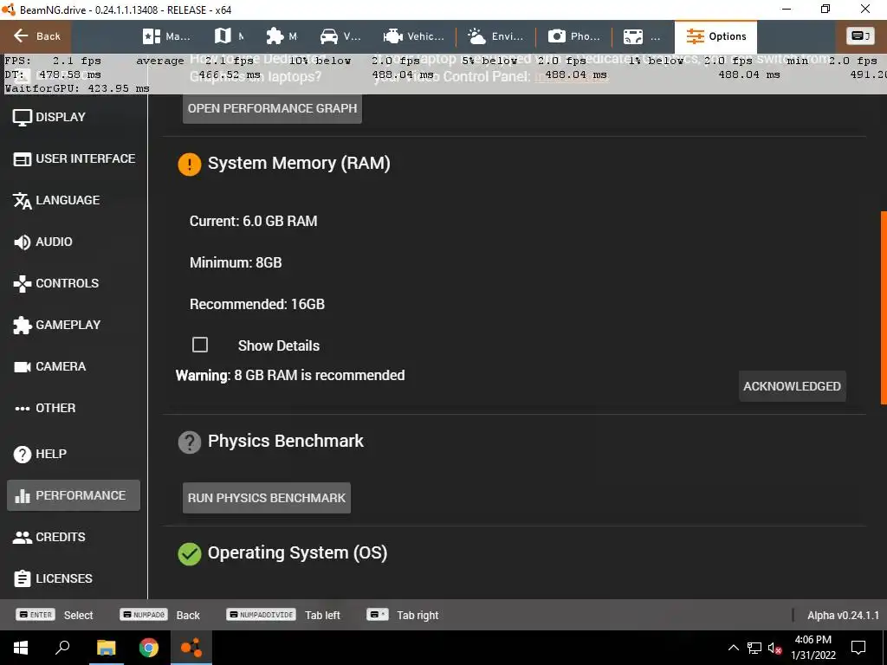Click the ENTER Select hint
The width and height of the screenshot is (887, 665).
pos(55,616)
